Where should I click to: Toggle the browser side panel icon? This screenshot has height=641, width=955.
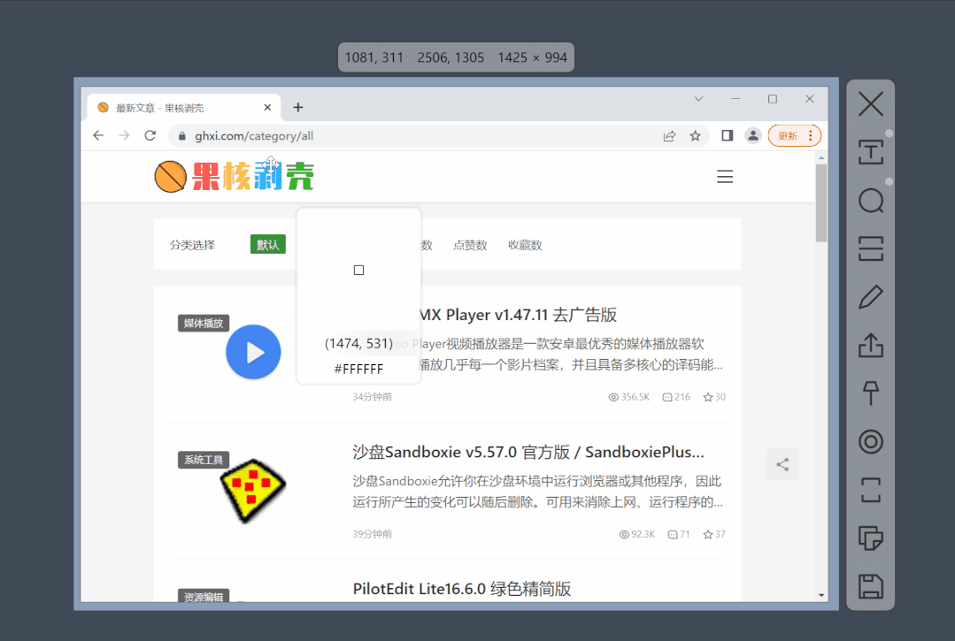coord(728,135)
